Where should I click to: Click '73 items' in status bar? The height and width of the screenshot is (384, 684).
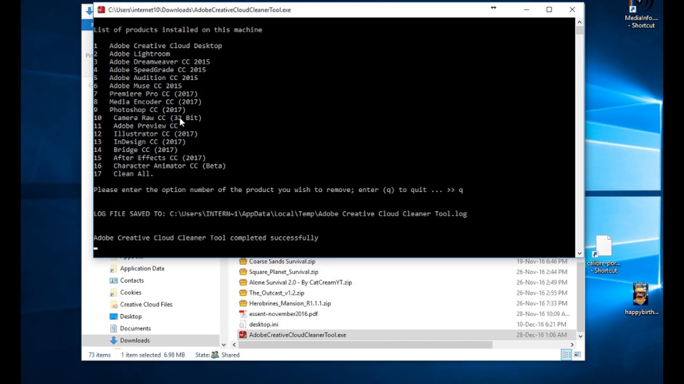(99, 355)
